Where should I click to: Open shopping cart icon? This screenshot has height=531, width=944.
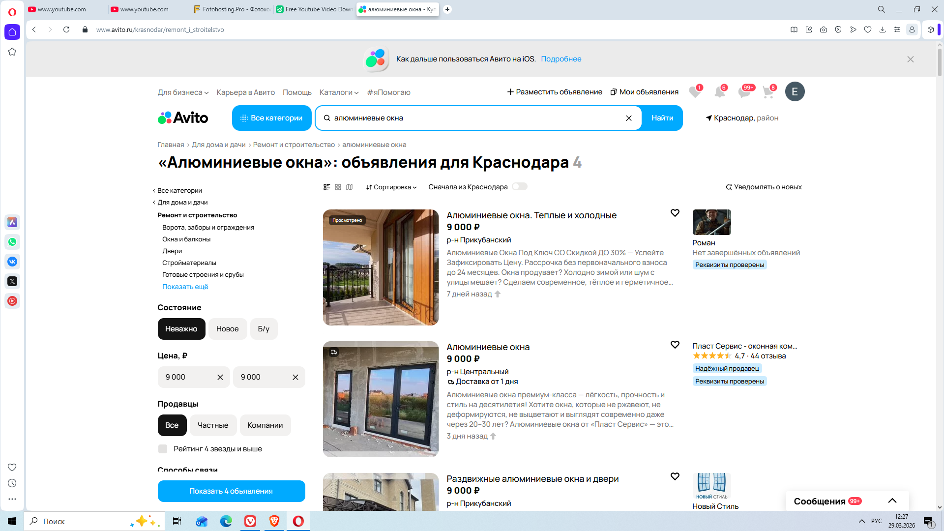pyautogui.click(x=768, y=92)
